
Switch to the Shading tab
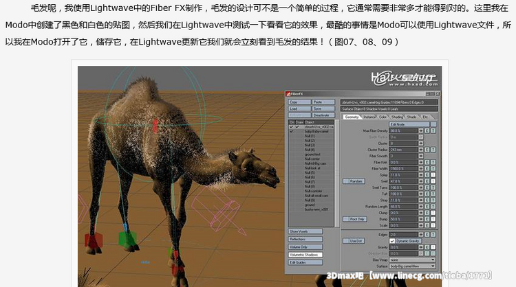(397, 117)
